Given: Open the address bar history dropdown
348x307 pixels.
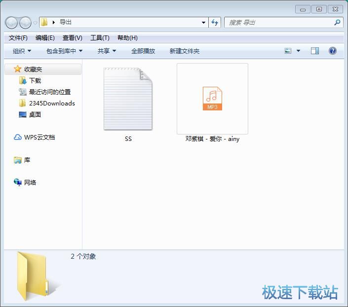Looking at the screenshot, I should (x=203, y=22).
